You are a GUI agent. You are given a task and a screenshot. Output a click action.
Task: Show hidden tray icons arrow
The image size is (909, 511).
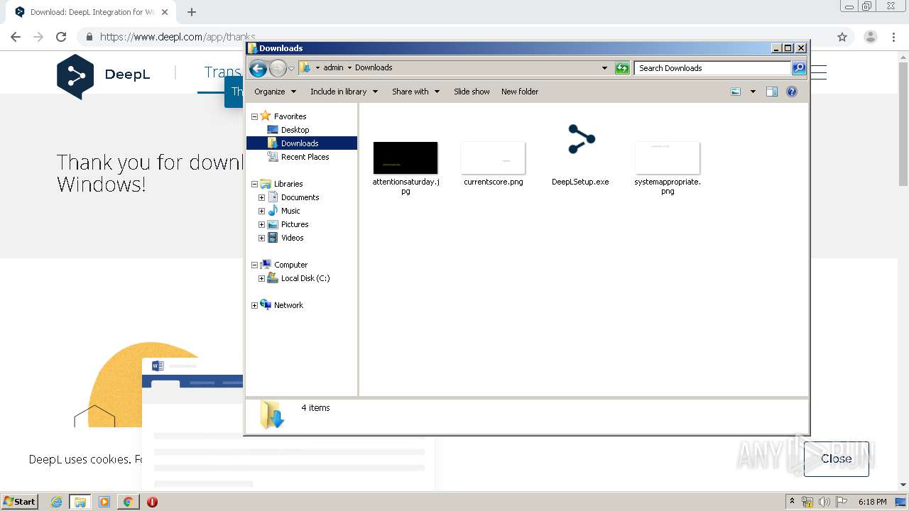792,502
